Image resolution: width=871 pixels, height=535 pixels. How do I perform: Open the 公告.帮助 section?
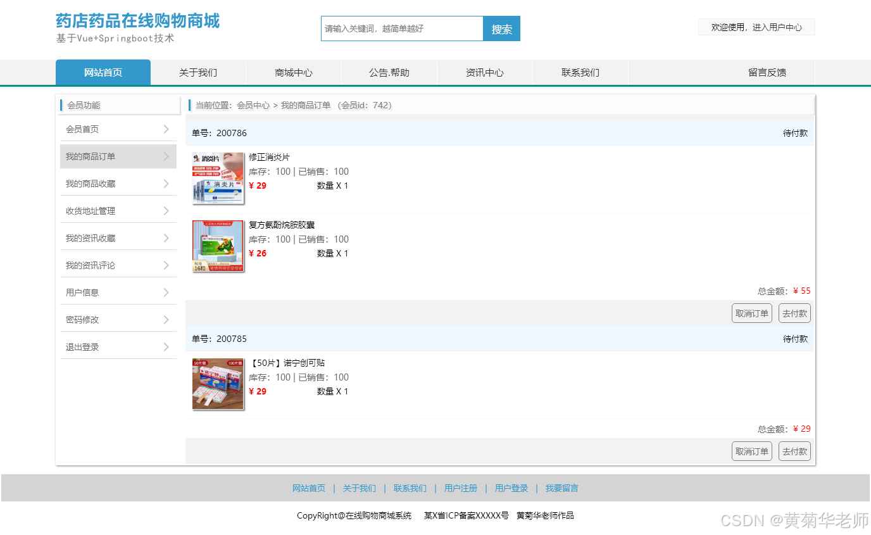click(389, 72)
